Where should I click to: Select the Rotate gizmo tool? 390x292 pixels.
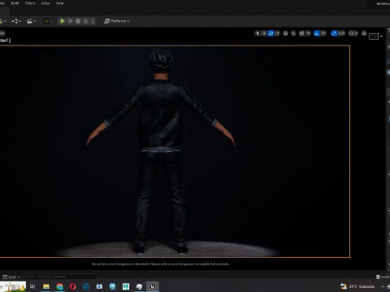coord(271,33)
